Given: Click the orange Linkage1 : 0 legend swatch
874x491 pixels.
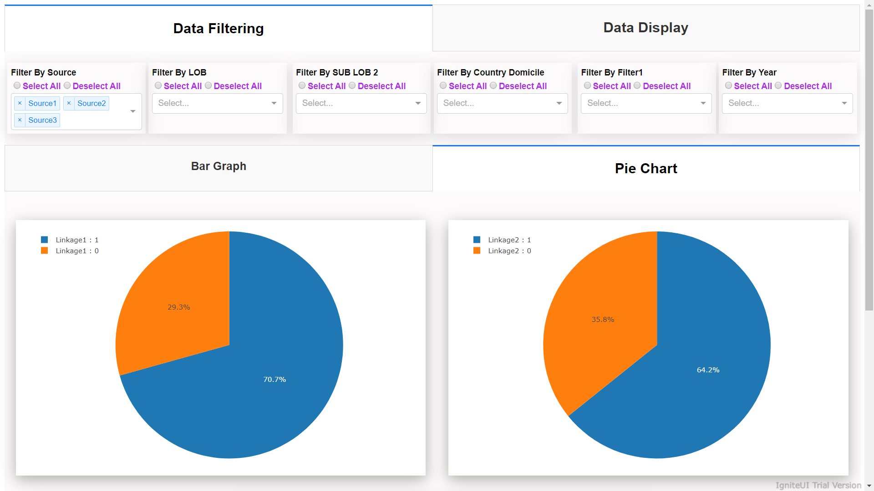Looking at the screenshot, I should tap(44, 251).
